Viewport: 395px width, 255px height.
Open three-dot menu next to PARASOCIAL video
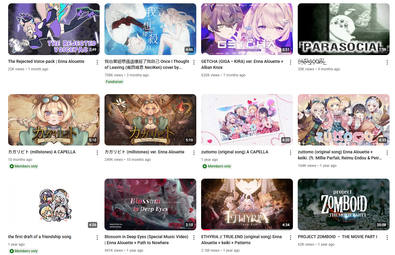(x=387, y=62)
